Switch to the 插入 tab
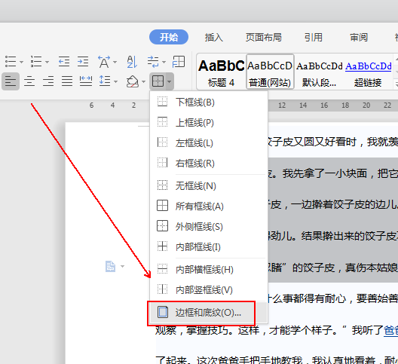 click(x=214, y=38)
